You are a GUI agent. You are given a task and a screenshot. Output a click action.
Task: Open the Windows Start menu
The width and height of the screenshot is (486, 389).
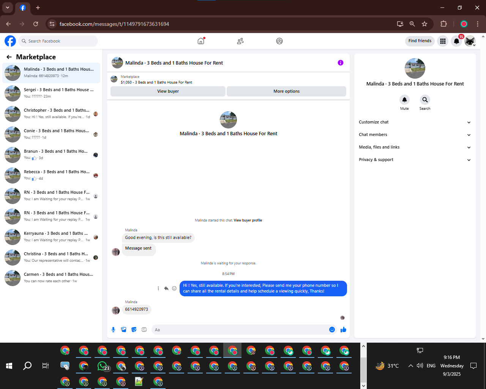[9, 366]
